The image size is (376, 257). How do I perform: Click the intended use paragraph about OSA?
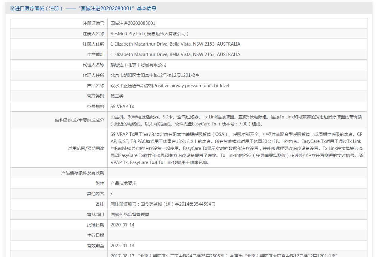pyautogui.click(x=237, y=148)
